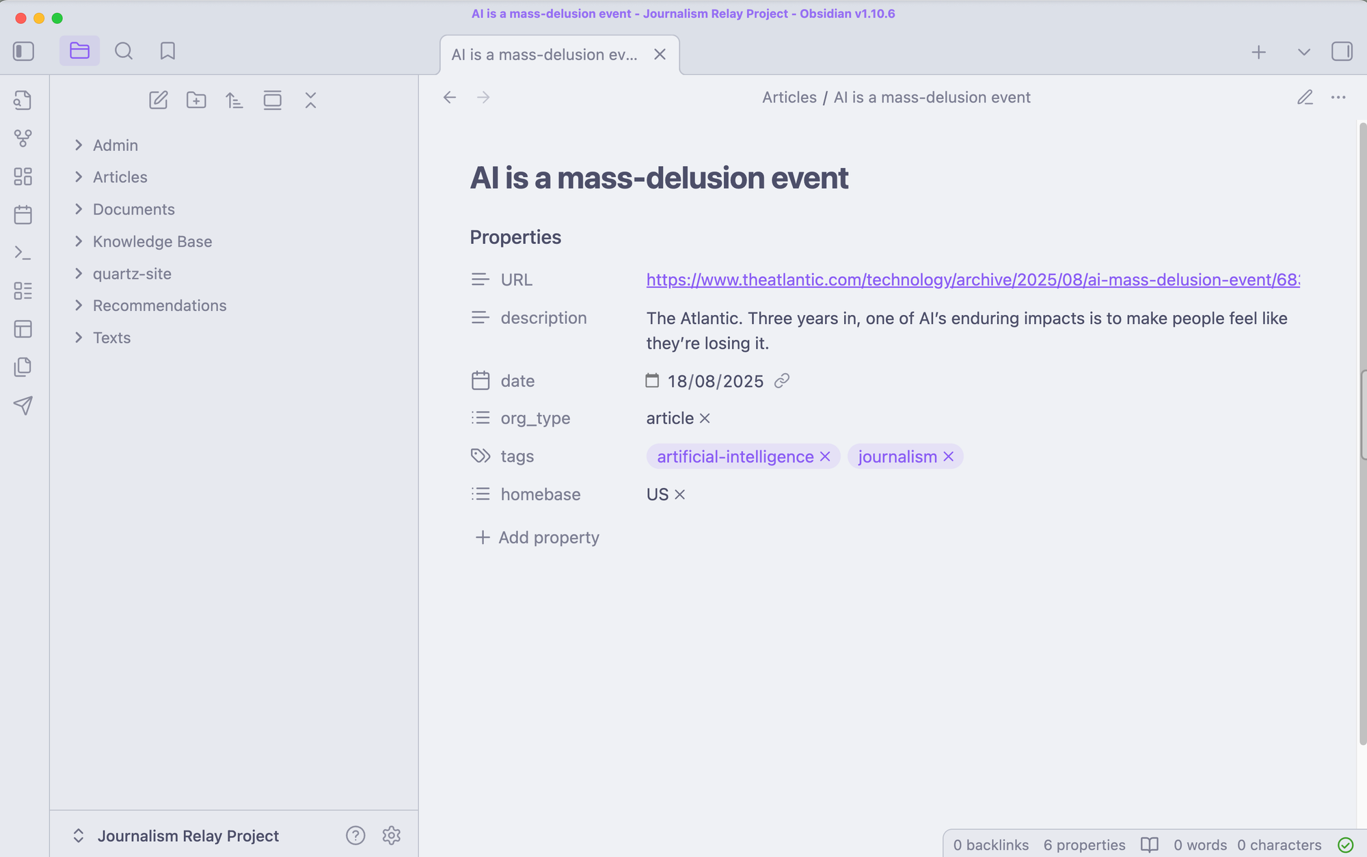The image size is (1367, 857).
Task: Change the file sort order
Action: point(234,100)
